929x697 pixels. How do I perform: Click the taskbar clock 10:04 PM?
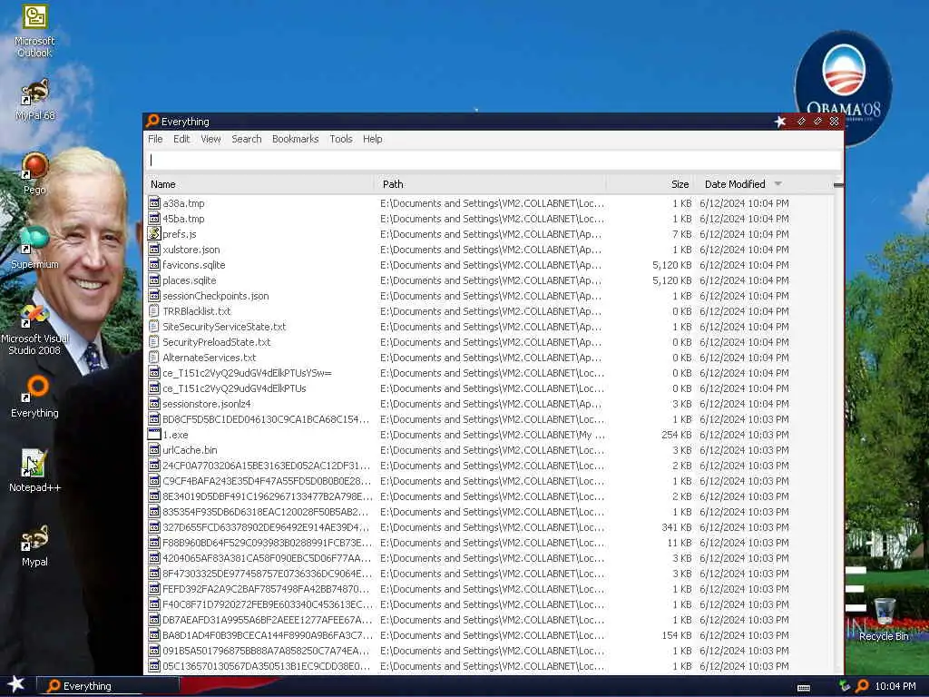(895, 686)
